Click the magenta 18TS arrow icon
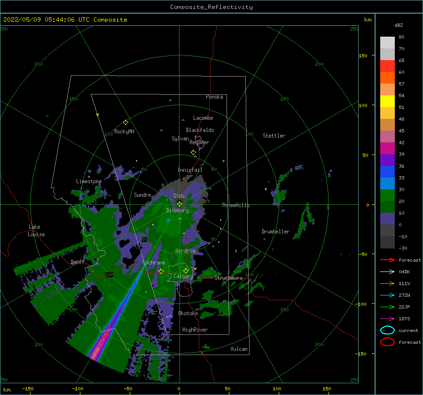This screenshot has height=395, width=423. [x=387, y=319]
